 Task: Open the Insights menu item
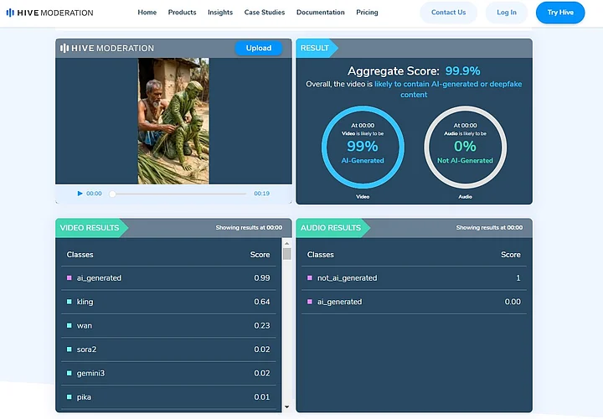220,13
